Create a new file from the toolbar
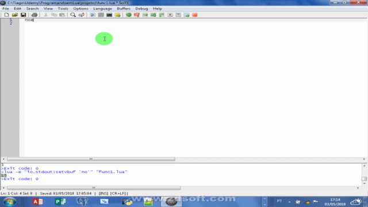This screenshot has height=207, width=368. (x=6, y=15)
